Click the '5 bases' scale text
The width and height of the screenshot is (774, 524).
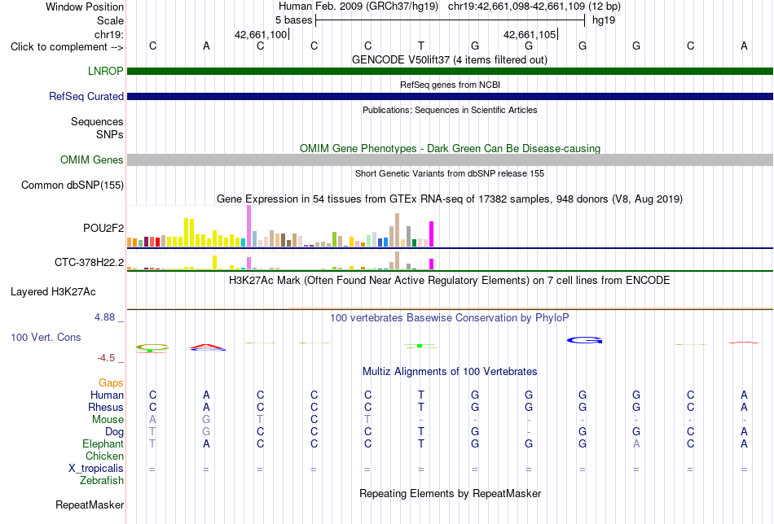293,20
